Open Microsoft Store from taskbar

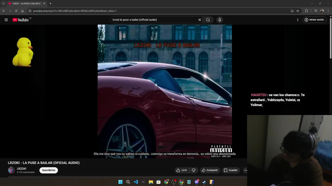(158, 182)
